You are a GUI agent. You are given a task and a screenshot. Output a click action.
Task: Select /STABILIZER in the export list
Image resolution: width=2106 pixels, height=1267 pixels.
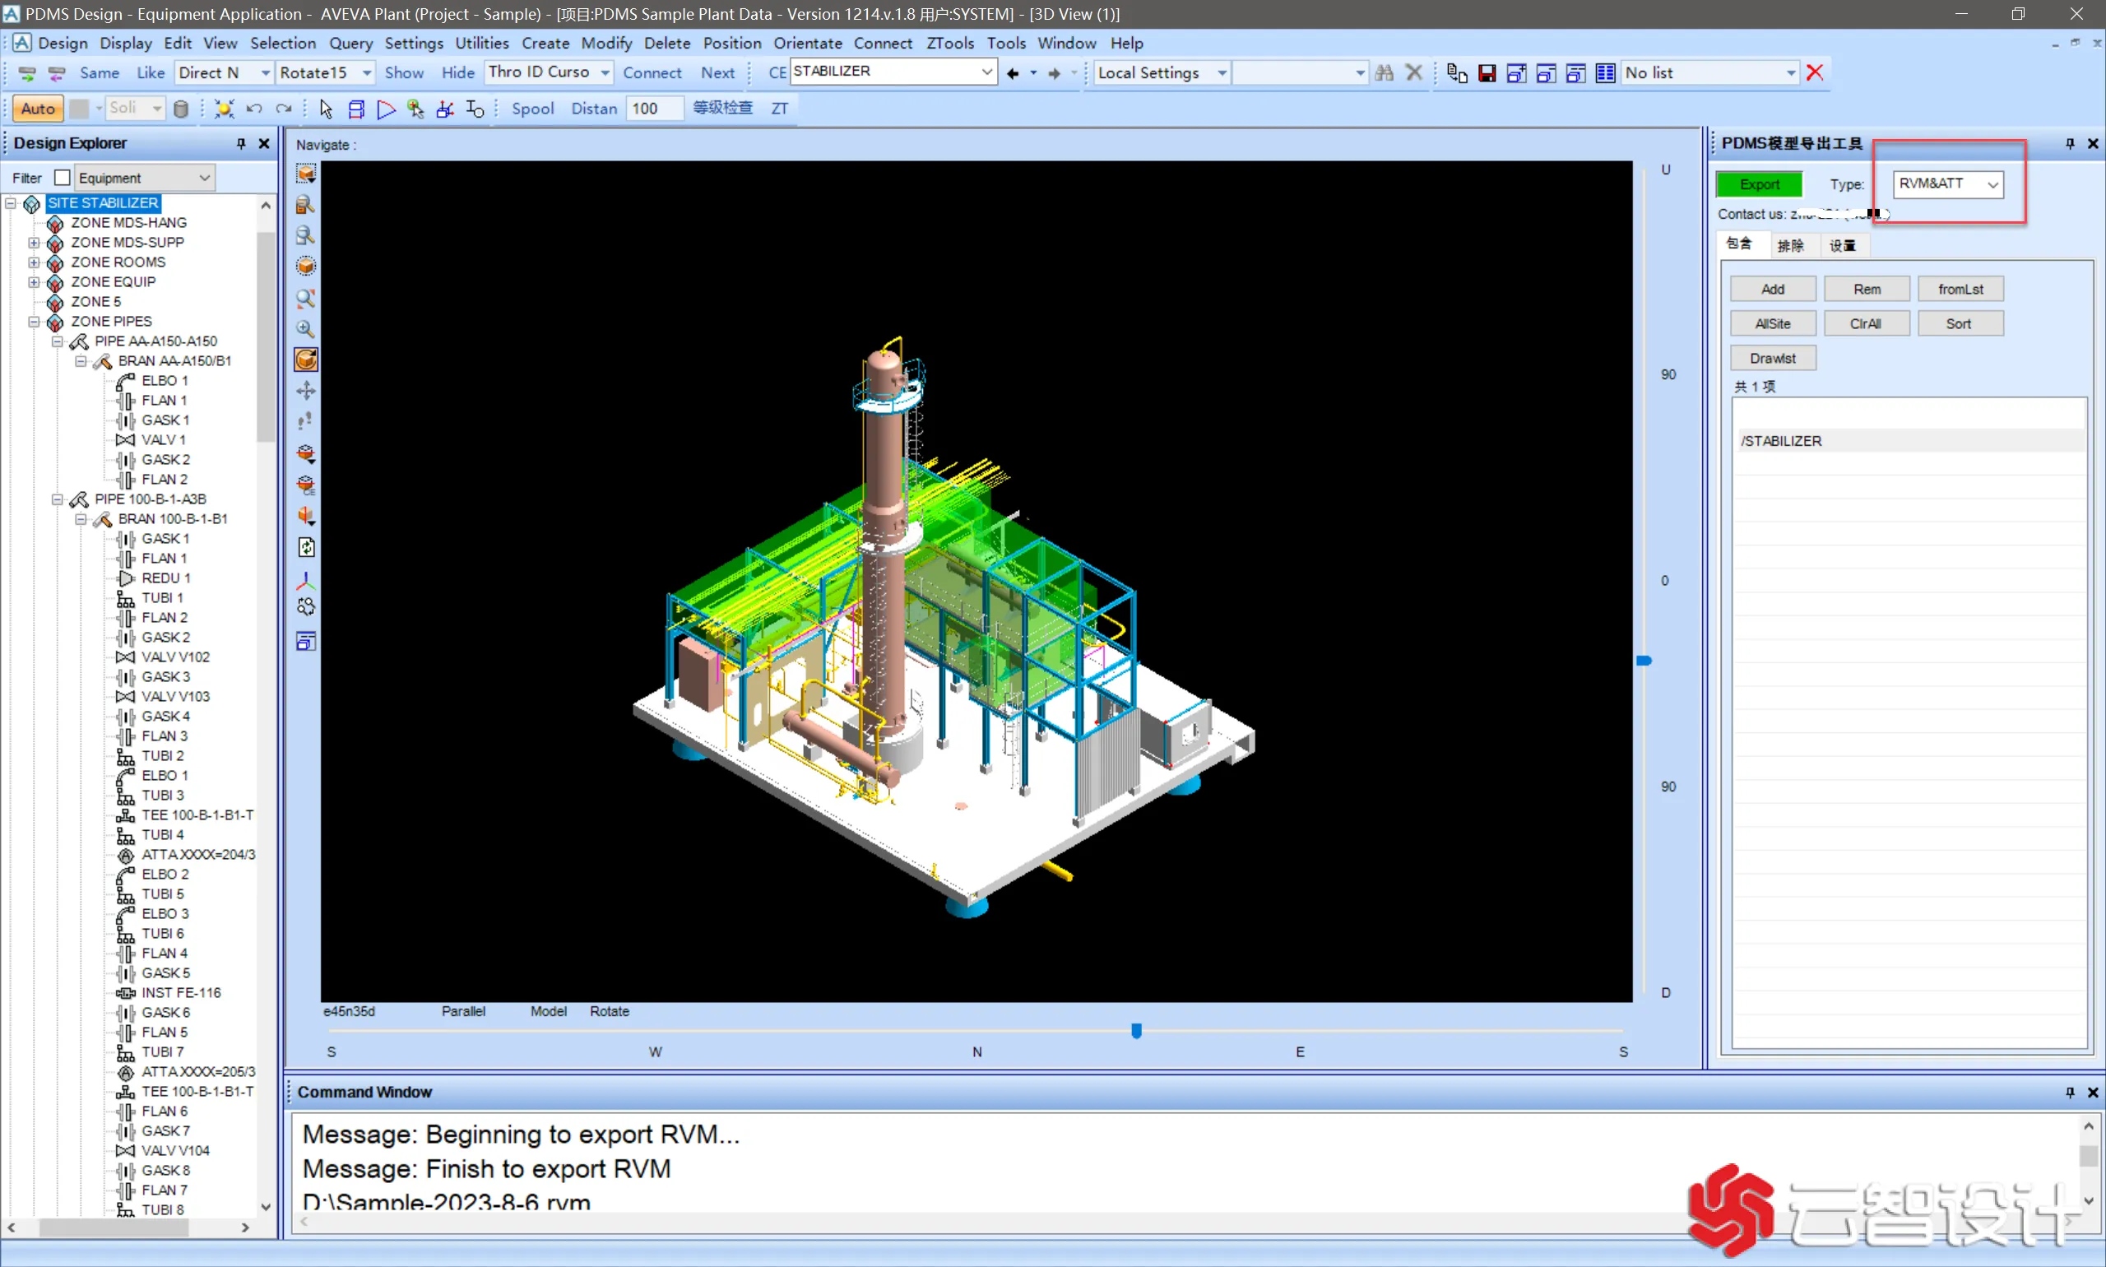[x=1910, y=442]
